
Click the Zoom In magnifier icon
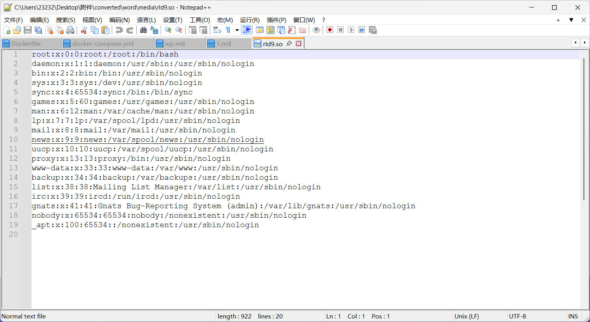168,30
